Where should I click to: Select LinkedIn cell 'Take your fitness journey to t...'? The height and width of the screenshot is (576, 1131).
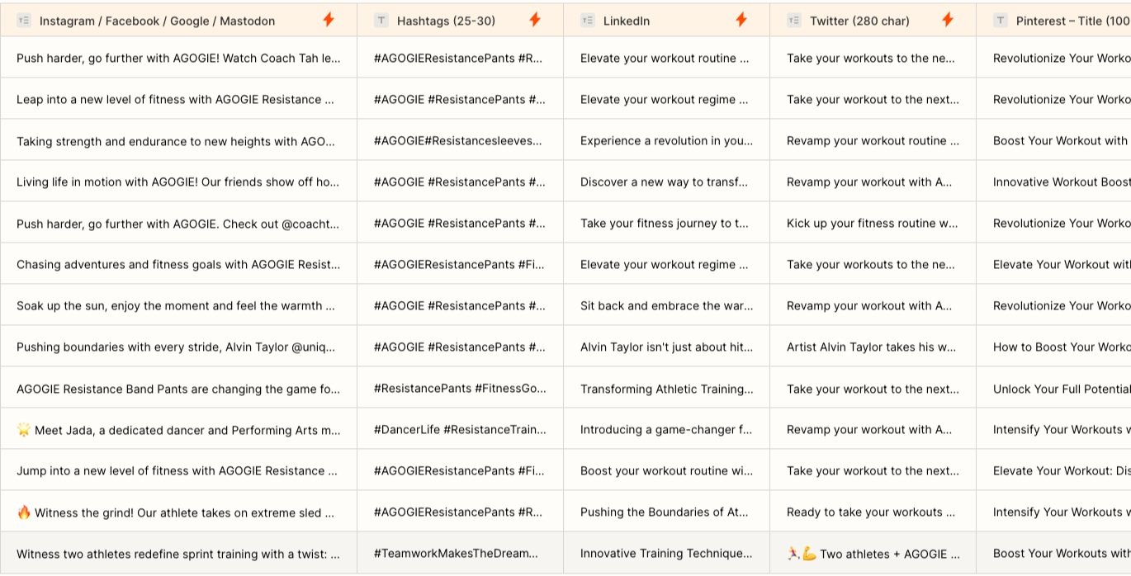pos(666,223)
